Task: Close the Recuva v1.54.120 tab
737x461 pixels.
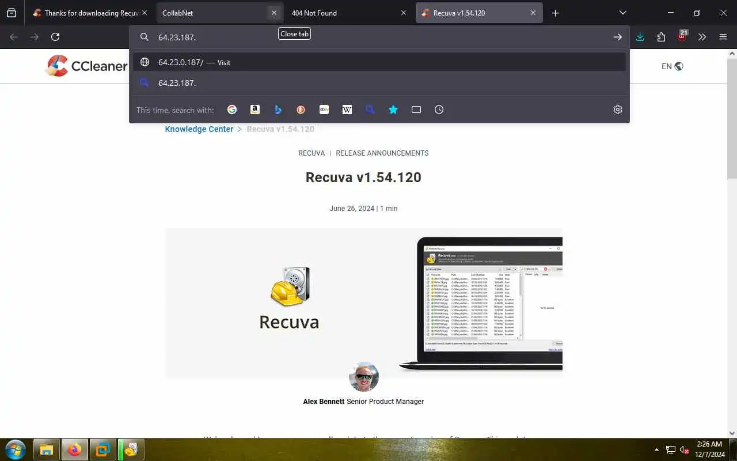Action: click(x=533, y=13)
